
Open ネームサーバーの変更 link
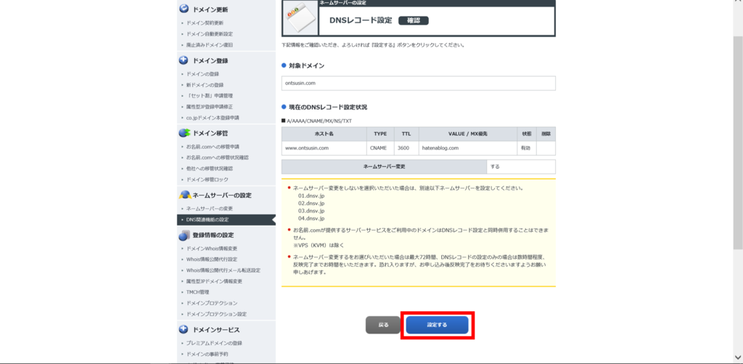pos(210,209)
